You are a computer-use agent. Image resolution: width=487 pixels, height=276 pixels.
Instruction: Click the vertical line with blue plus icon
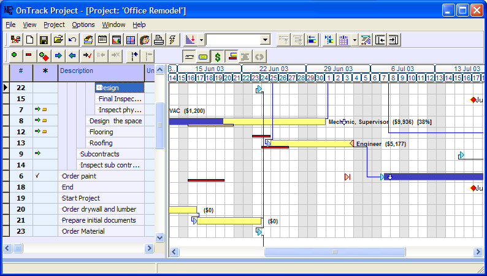coord(134,56)
